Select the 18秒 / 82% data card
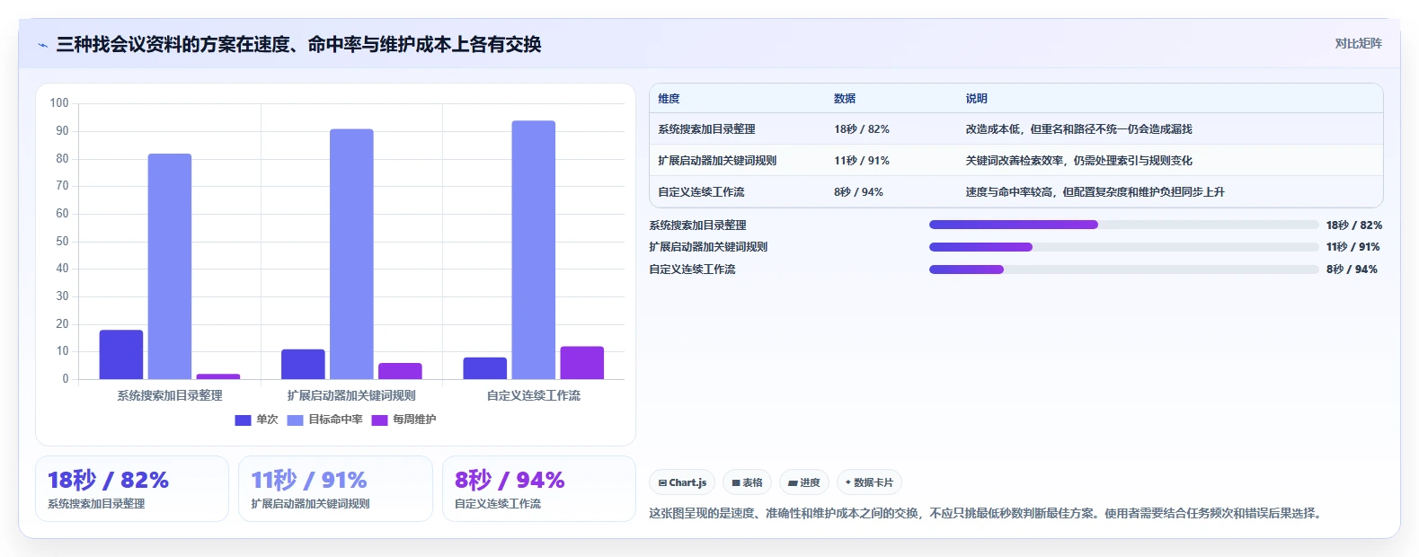Image resolution: width=1419 pixels, height=557 pixels. point(132,489)
